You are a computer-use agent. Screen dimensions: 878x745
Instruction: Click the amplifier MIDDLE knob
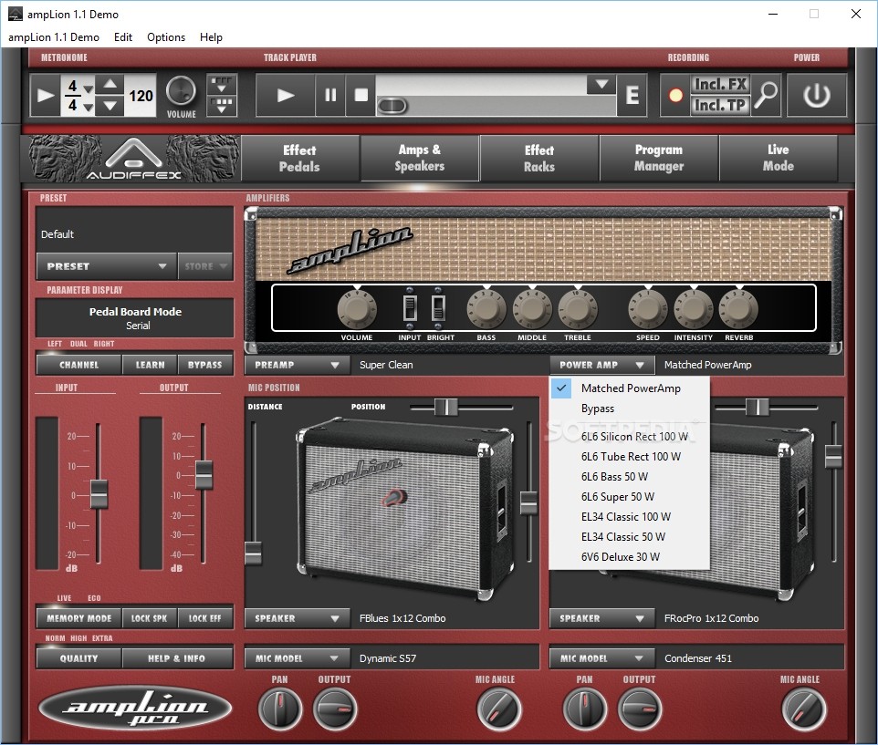click(532, 309)
